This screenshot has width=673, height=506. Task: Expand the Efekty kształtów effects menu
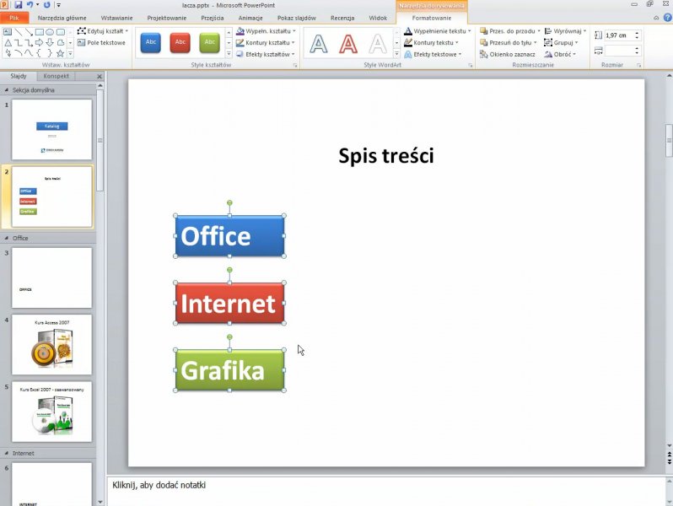(x=265, y=54)
